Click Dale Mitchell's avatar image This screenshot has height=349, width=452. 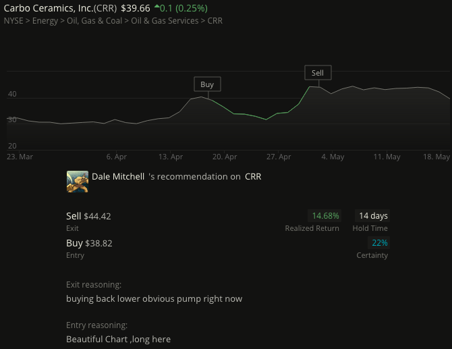coord(78,182)
